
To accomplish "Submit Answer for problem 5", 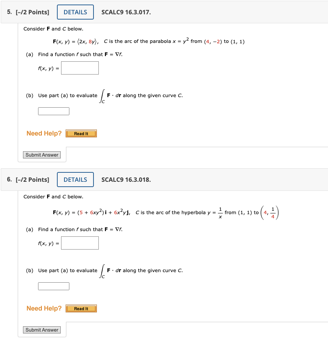I will point(41,155).
